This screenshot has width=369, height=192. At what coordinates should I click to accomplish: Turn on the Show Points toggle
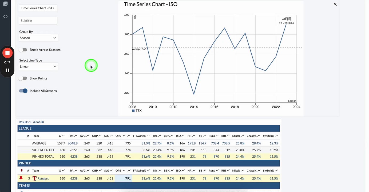pos(23,78)
